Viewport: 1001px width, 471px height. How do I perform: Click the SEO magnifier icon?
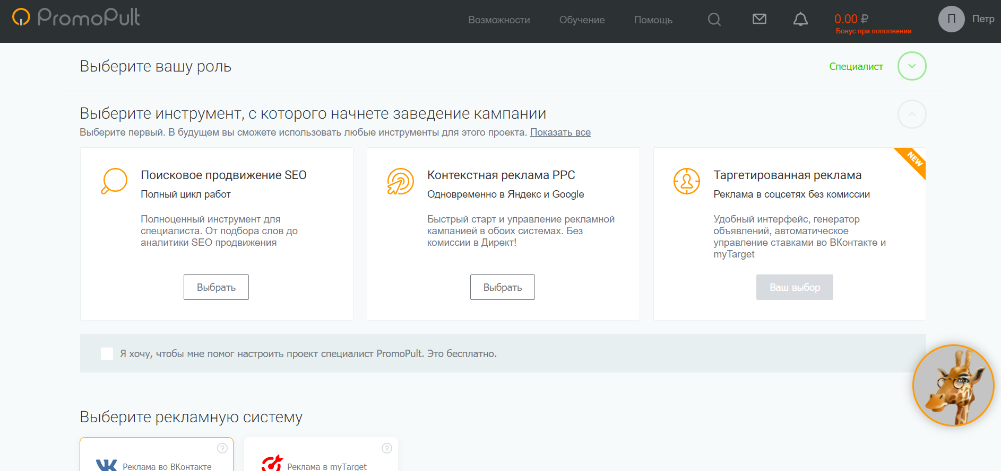tap(114, 181)
